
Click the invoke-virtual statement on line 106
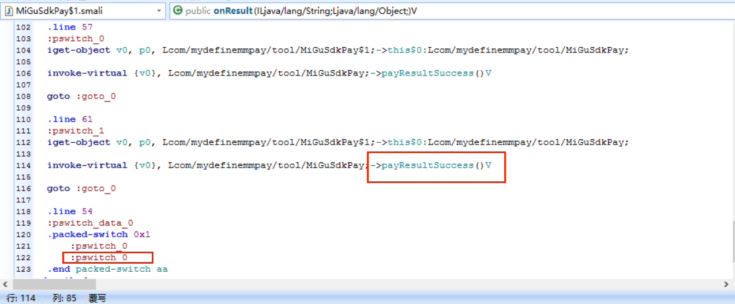(x=269, y=73)
